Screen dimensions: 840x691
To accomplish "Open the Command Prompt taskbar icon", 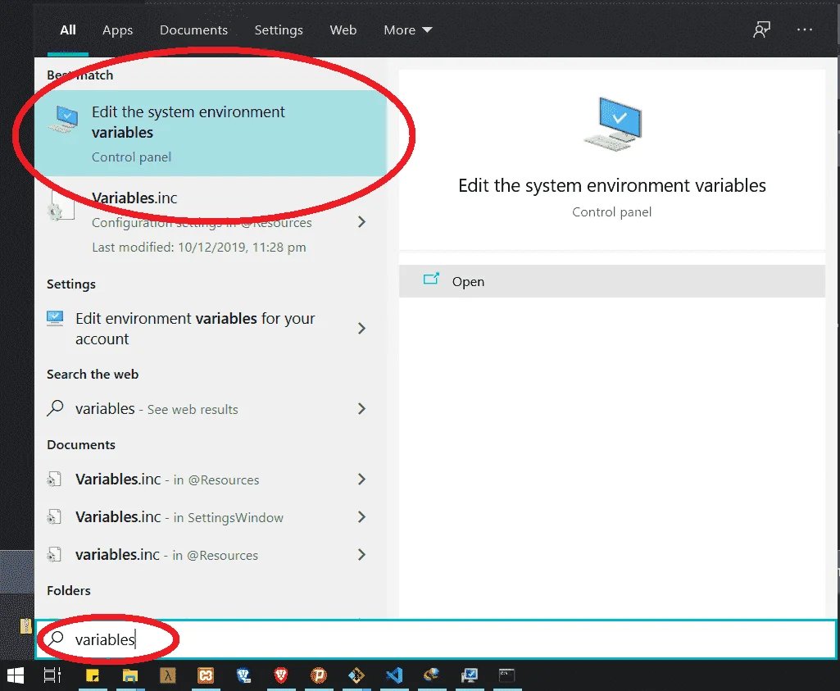I will 506,675.
